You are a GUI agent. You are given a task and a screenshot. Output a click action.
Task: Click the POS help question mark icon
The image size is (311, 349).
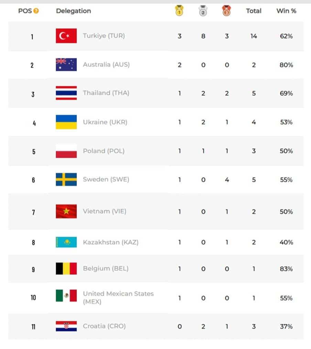[36, 11]
